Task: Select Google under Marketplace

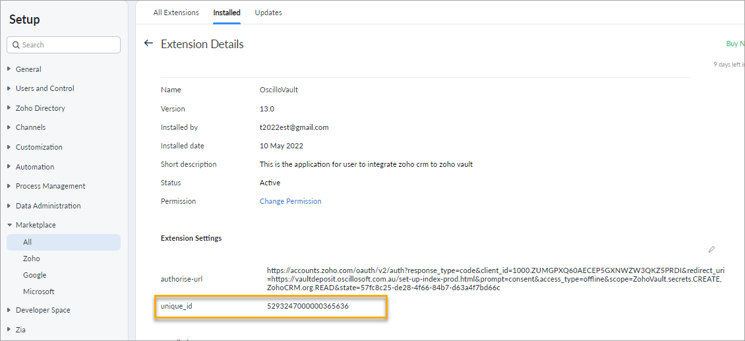Action: coord(35,275)
